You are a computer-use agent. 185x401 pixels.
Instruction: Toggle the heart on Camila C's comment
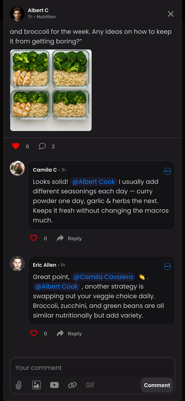pos(34,238)
